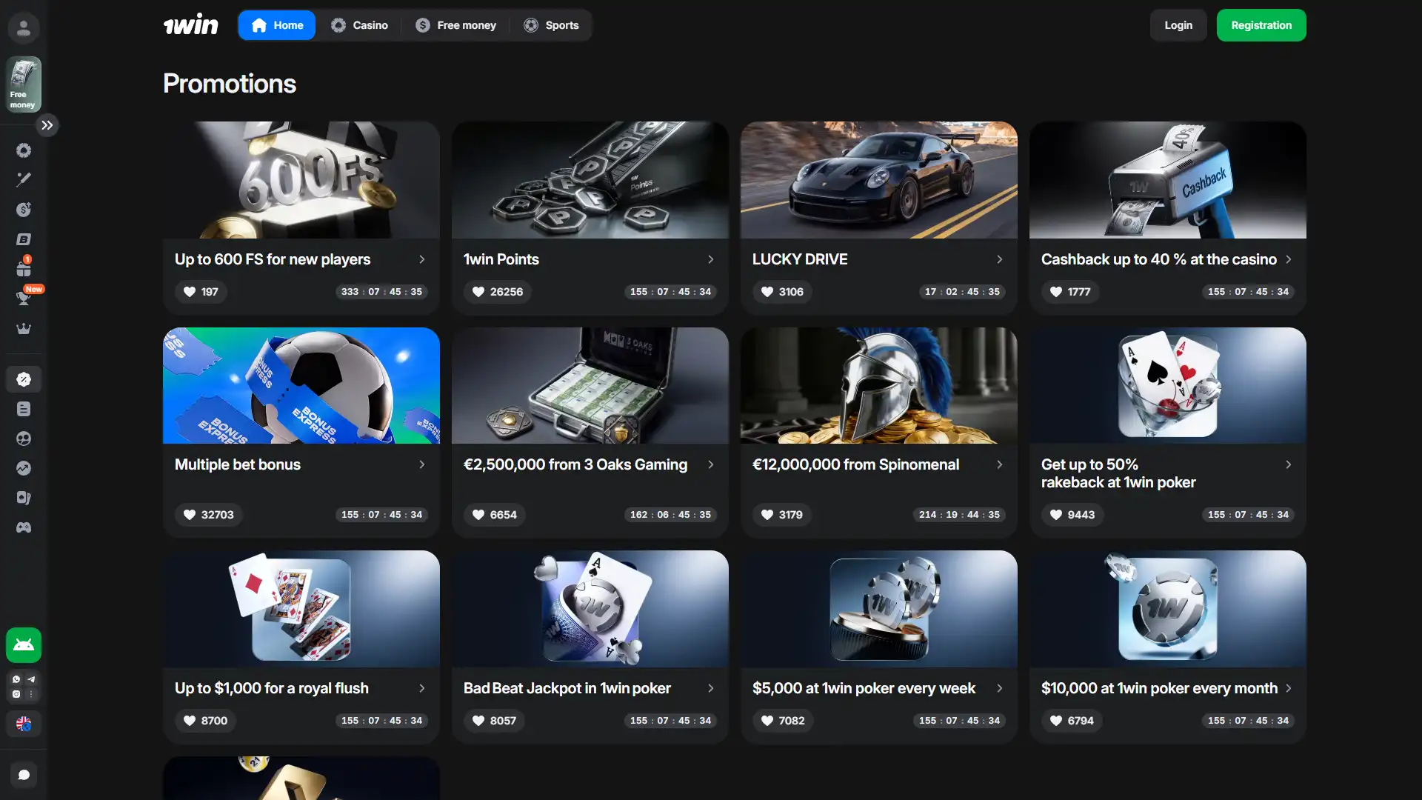The image size is (1422, 800).
Task: Download the Android app via green icon
Action: [24, 645]
